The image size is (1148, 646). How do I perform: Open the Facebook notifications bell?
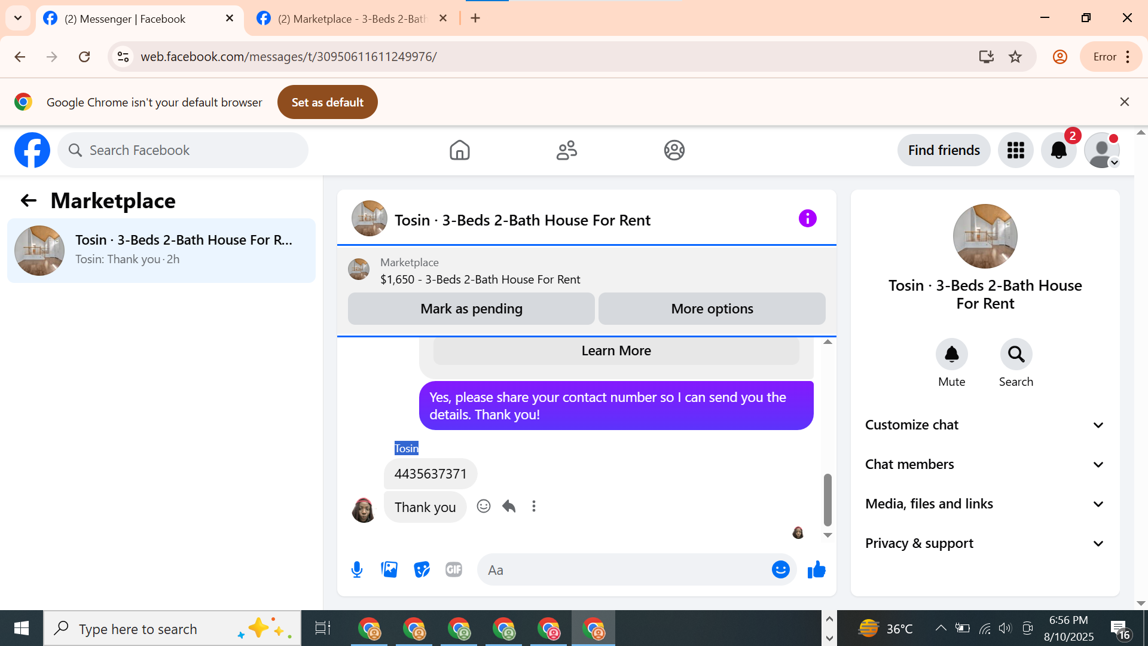(1058, 150)
